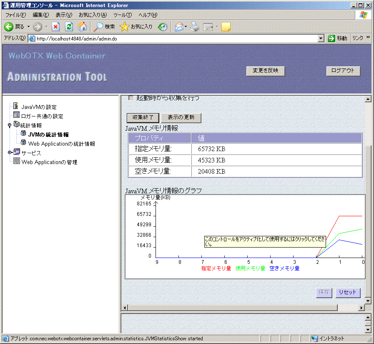Collapse the 統計情報 tree node
374x344 pixels.
pos(10,125)
